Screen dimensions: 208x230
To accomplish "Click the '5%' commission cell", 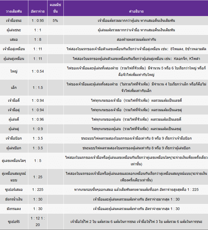I will point(55,21).
